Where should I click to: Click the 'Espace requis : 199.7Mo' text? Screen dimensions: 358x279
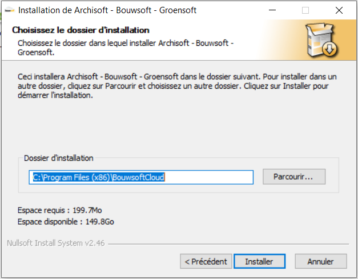[x=60, y=210]
